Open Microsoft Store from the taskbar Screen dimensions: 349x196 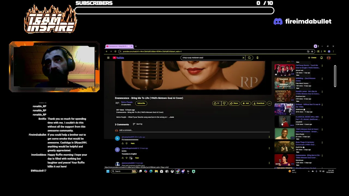(161, 171)
